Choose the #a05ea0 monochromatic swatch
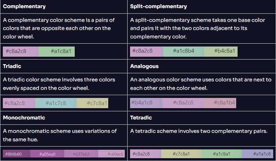Viewport: 276px width, 161px height. pyautogui.click(x=47, y=154)
